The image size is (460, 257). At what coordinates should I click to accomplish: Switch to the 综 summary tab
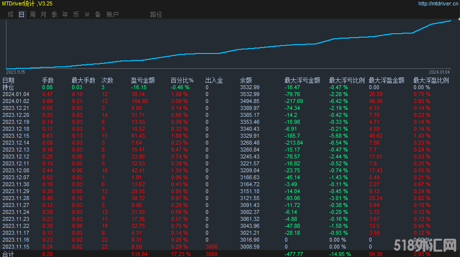10,14
